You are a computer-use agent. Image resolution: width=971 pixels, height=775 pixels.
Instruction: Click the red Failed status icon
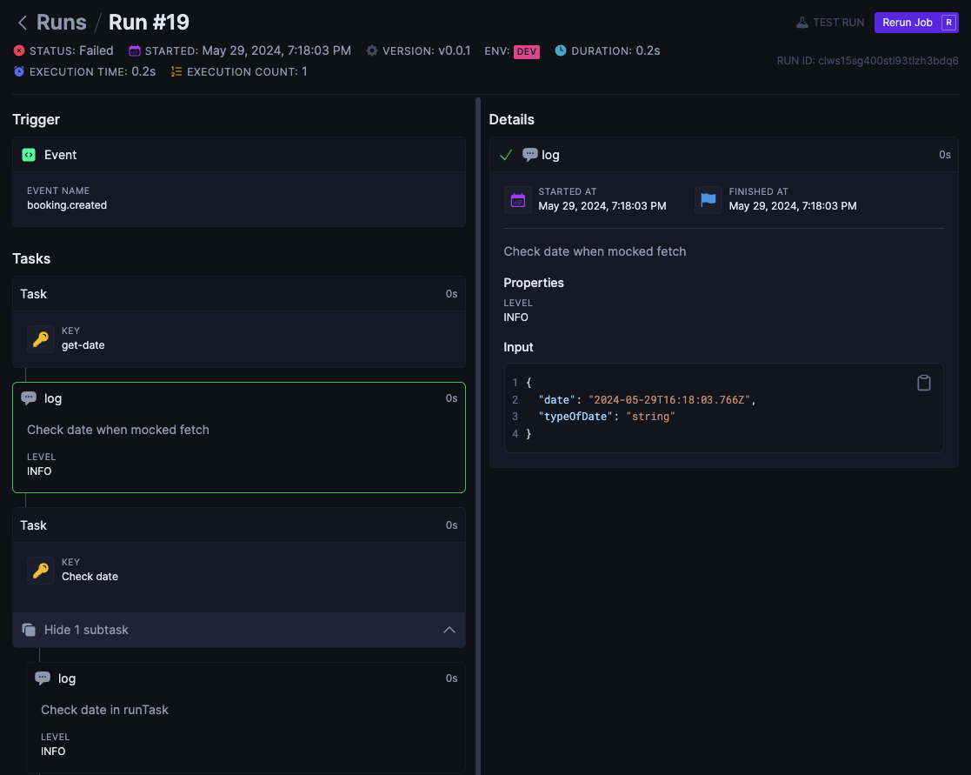19,50
